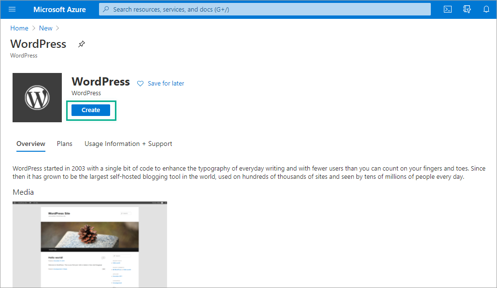Open the WordPress site media screenshot
497x288 pixels.
[90, 245]
